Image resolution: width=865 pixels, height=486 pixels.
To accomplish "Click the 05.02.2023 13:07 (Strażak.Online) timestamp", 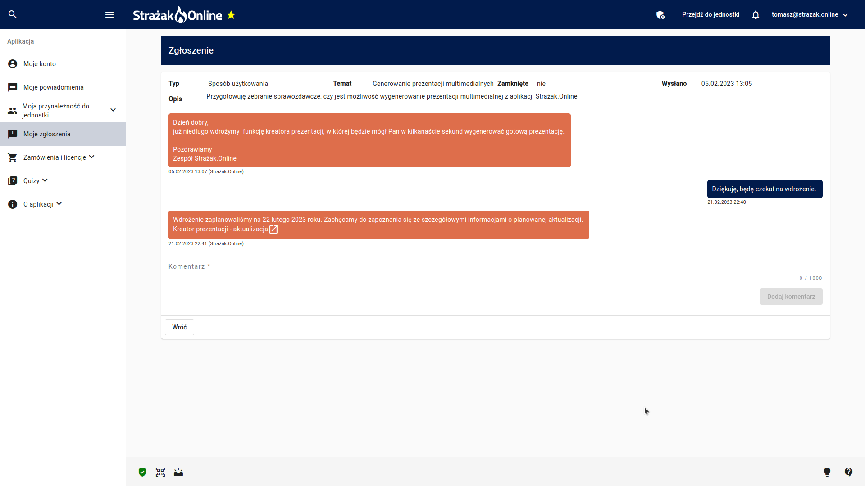I will 206,172.
